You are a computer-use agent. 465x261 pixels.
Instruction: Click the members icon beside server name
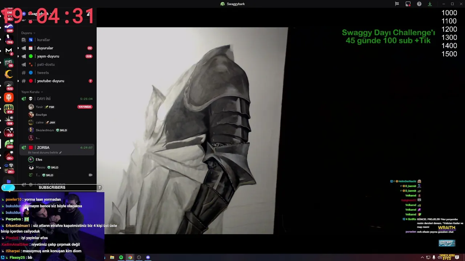point(88,14)
